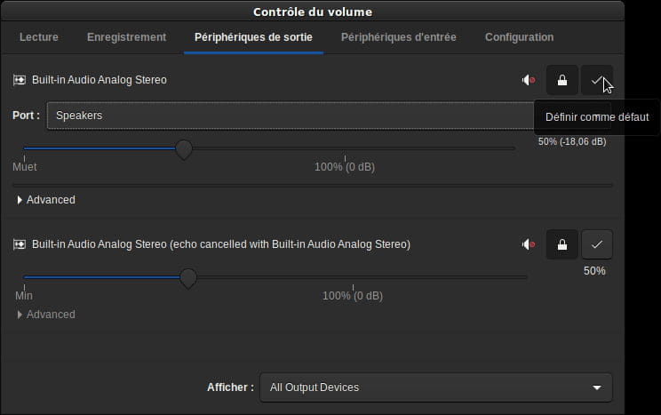Expand Advanced section of echo cancelled device
Screen dimensions: 661x415
tap(45, 315)
